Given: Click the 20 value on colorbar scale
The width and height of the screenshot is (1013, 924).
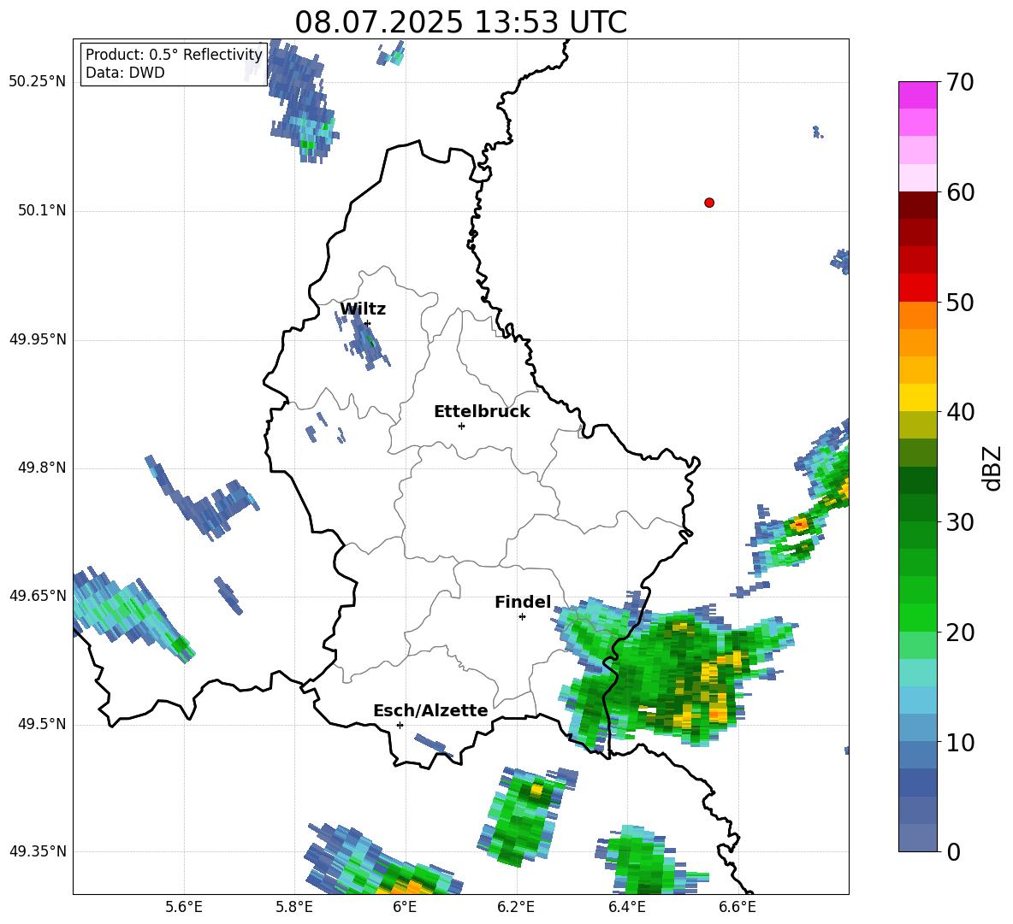Looking at the screenshot, I should pyautogui.click(x=959, y=633).
